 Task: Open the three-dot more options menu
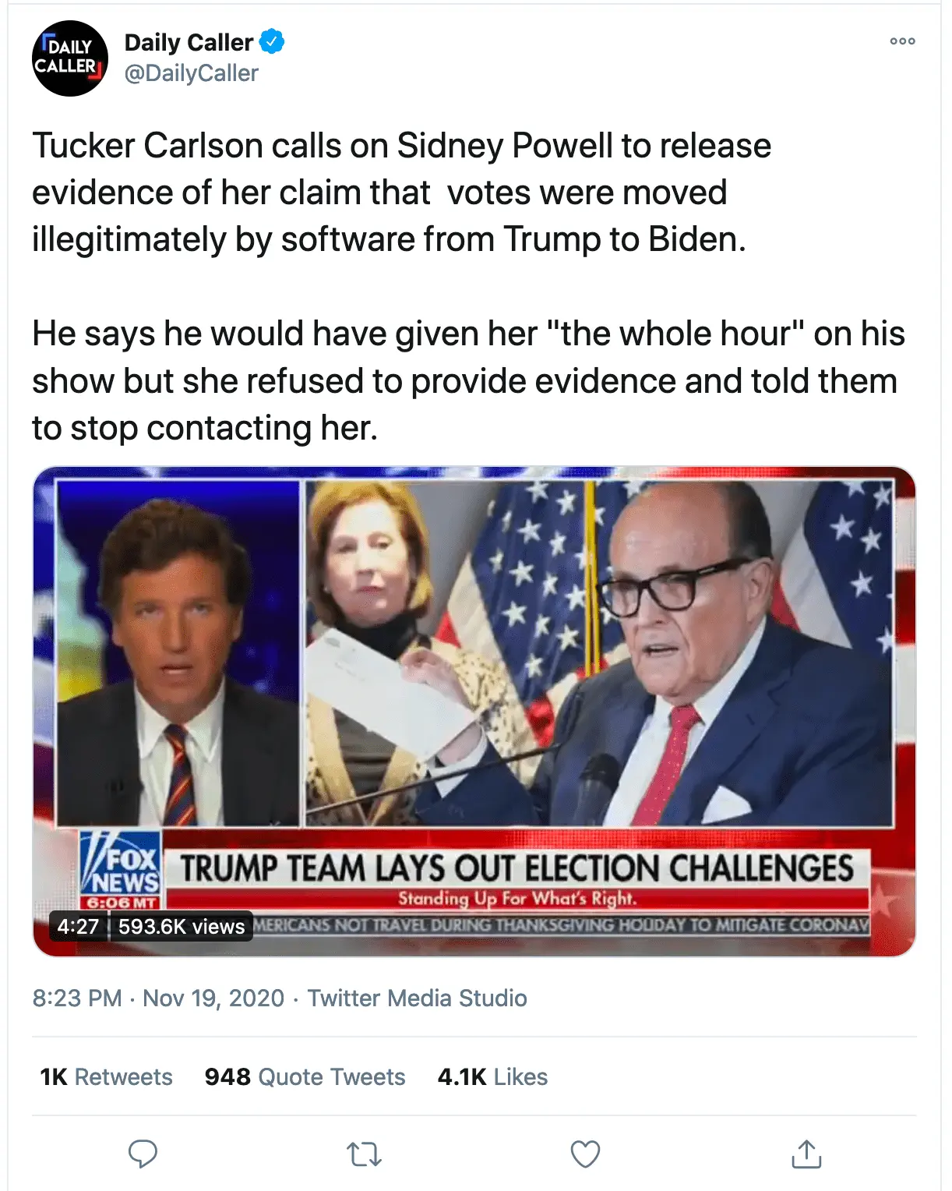902,41
